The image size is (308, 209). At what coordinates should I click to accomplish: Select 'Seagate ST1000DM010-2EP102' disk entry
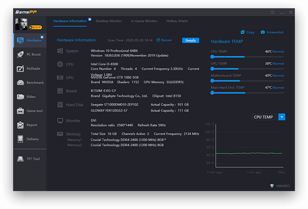114,105
